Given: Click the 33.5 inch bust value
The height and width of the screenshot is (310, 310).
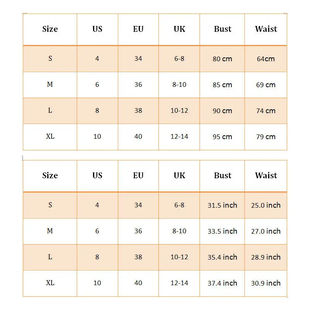Looking at the screenshot, I should (222, 231).
